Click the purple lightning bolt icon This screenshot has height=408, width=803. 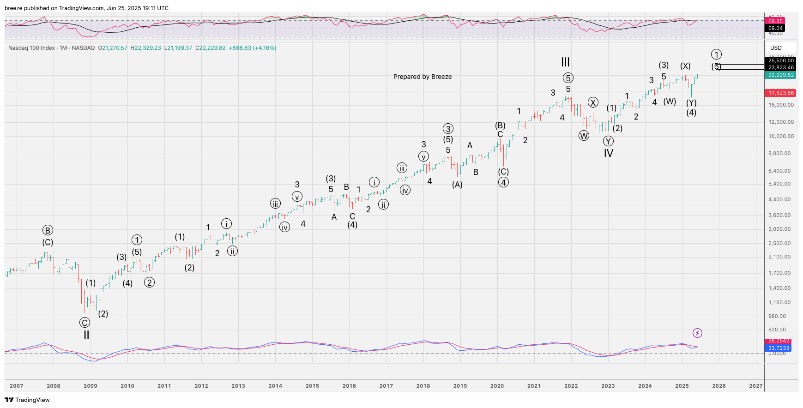(697, 333)
